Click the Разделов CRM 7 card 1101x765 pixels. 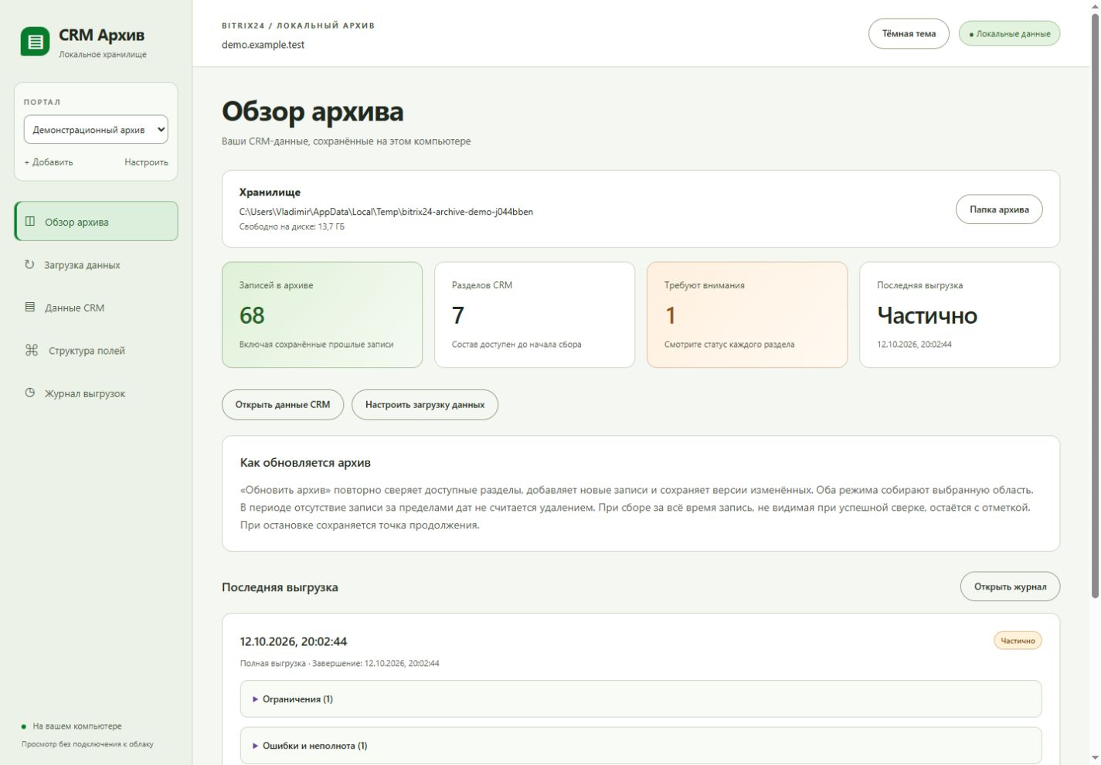pos(535,314)
